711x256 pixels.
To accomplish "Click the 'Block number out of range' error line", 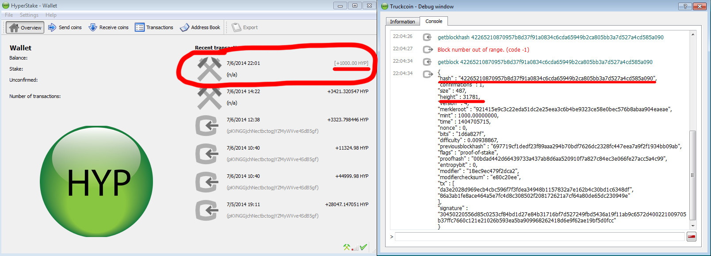I will coord(483,50).
